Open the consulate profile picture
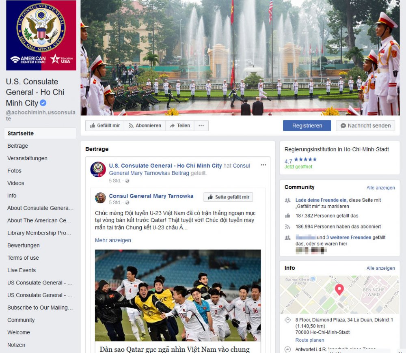Viewport: 406px width, 353px height. [41, 35]
